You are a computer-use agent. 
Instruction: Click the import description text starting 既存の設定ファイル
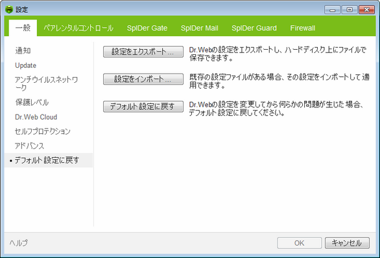(x=279, y=81)
